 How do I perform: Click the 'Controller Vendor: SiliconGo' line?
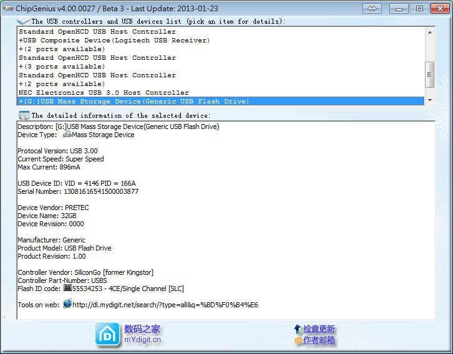pos(85,272)
